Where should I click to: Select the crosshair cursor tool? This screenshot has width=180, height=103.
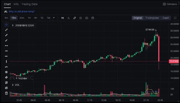pos(6,24)
